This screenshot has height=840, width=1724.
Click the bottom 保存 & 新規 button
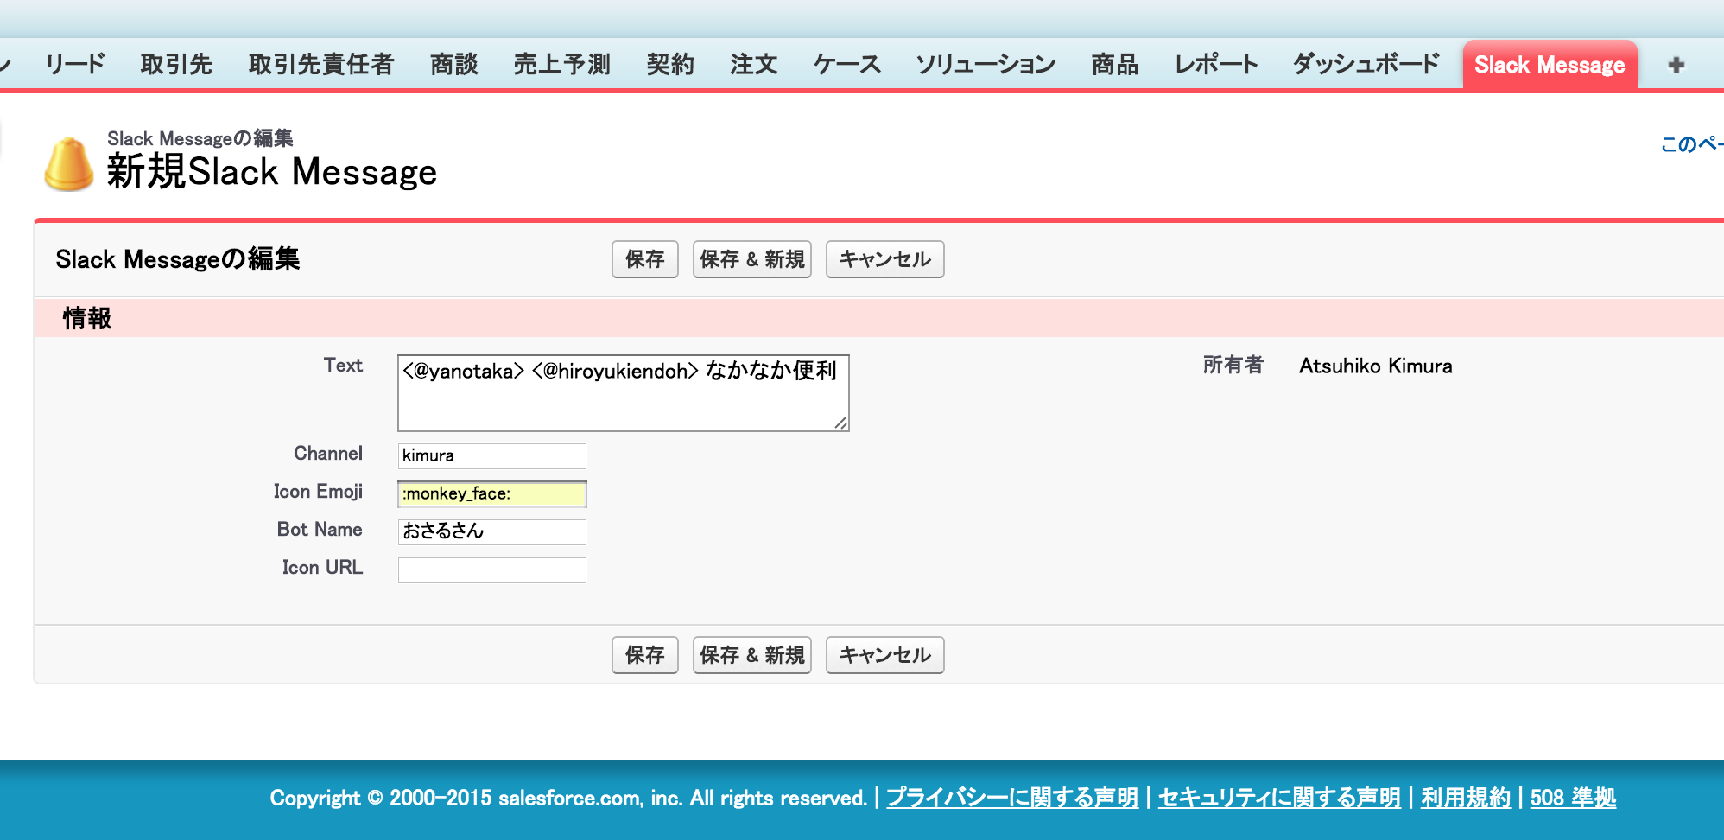click(752, 655)
